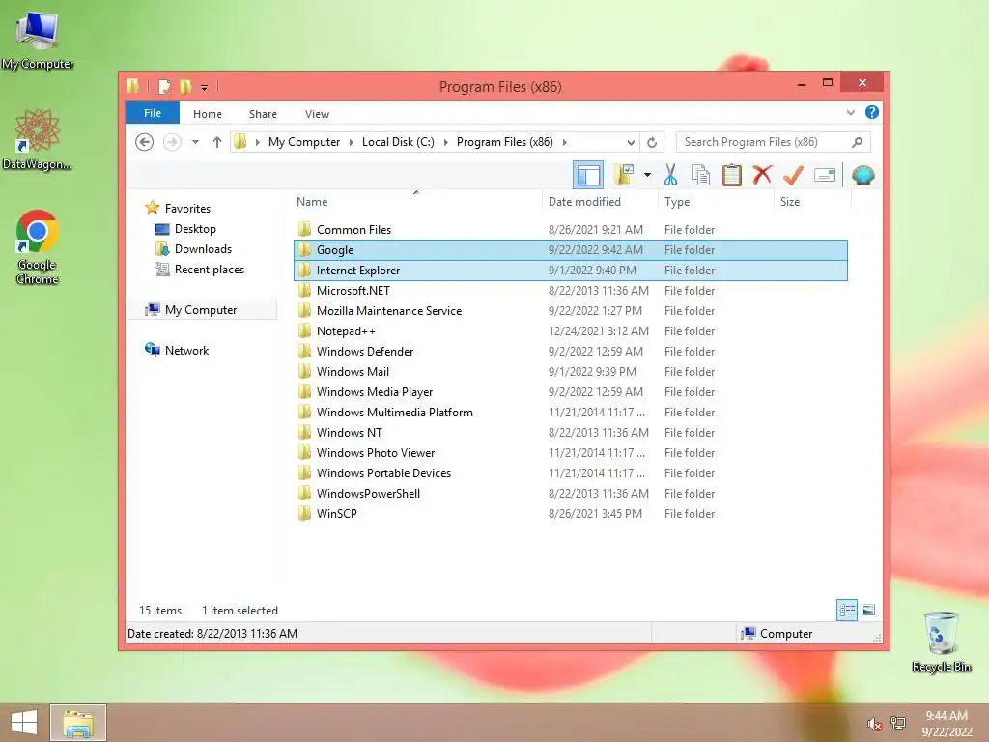Expand arrow after Local Disk (C:) breadcrumb

(x=446, y=142)
